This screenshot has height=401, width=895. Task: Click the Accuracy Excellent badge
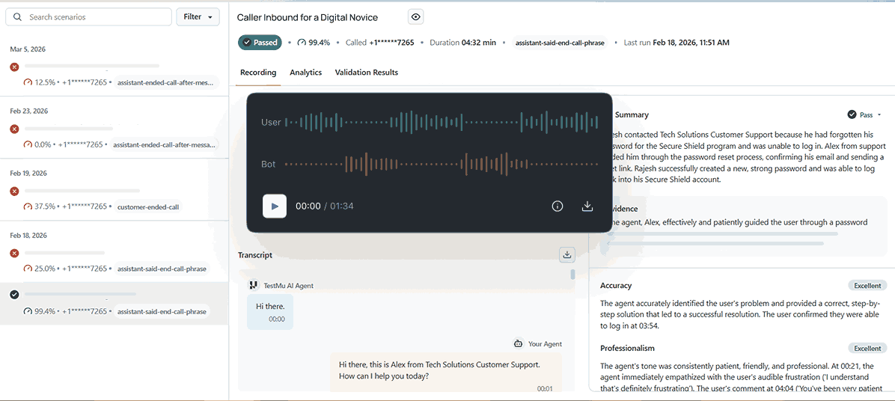click(867, 285)
